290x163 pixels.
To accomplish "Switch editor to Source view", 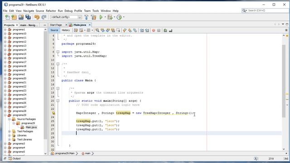I will click(x=54, y=30).
